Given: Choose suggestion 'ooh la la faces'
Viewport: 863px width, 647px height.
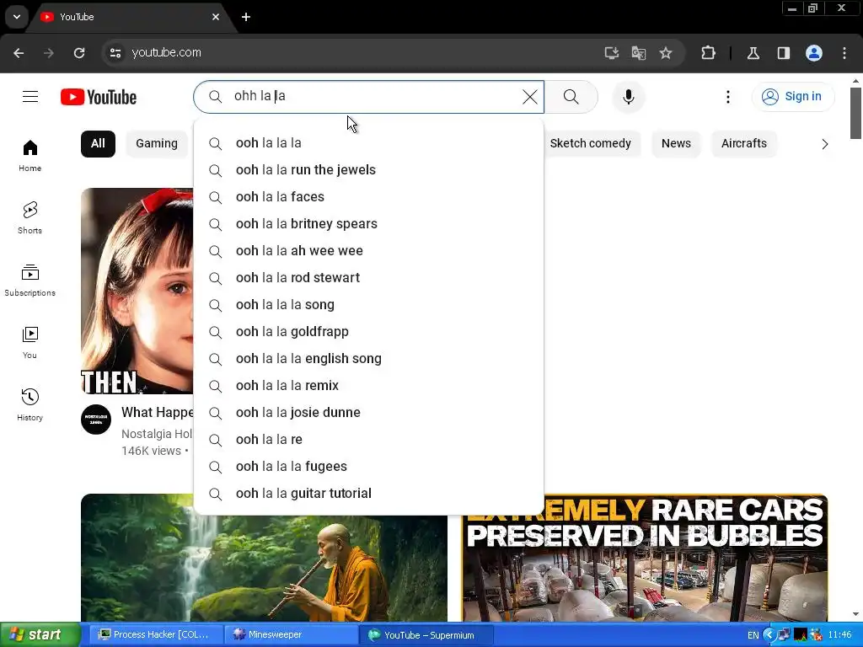Looking at the screenshot, I should [369, 197].
